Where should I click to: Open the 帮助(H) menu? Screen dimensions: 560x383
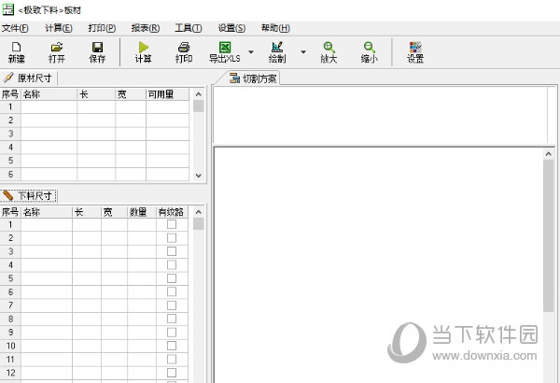(275, 28)
